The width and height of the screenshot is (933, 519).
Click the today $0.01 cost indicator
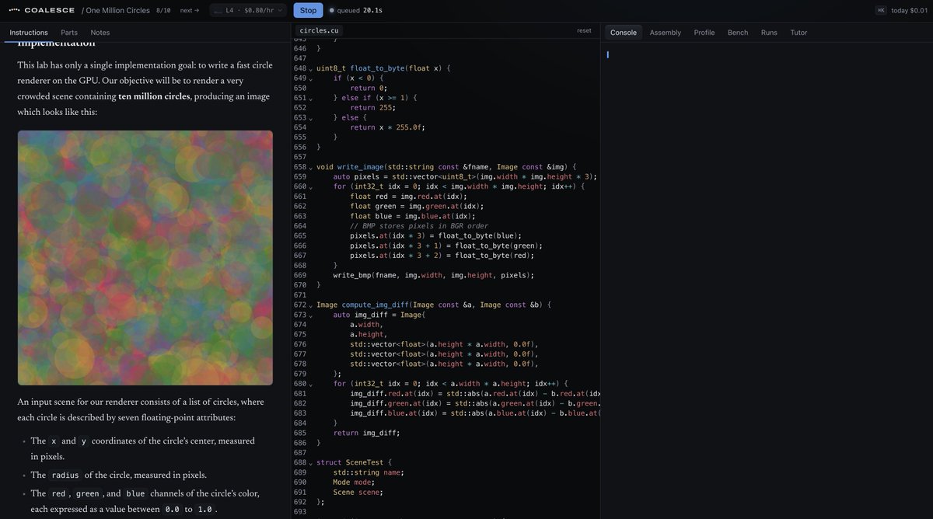tap(910, 10)
